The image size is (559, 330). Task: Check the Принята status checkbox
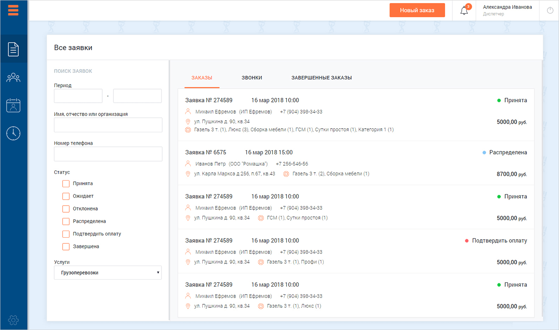click(66, 184)
